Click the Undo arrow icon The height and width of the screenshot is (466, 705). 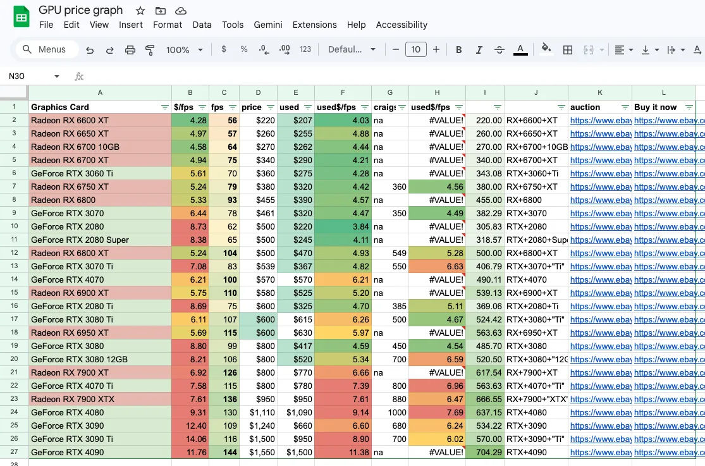90,50
